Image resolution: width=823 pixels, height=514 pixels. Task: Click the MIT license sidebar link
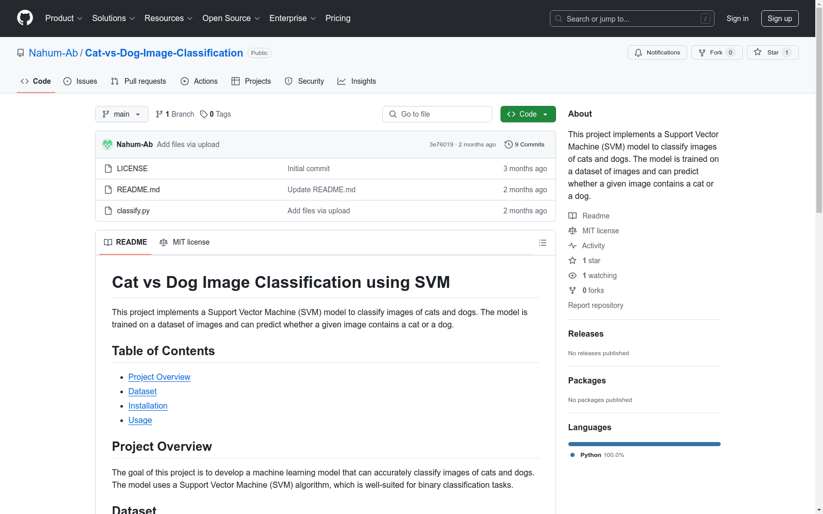pyautogui.click(x=594, y=231)
